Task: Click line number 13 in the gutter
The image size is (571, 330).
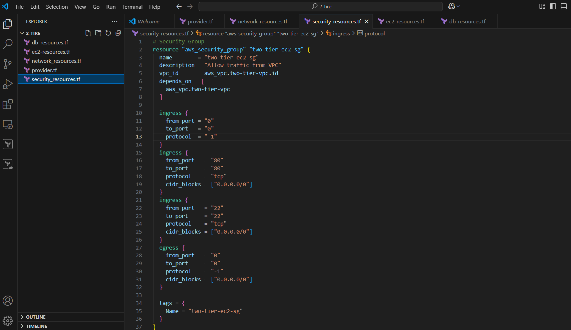Action: click(x=139, y=136)
